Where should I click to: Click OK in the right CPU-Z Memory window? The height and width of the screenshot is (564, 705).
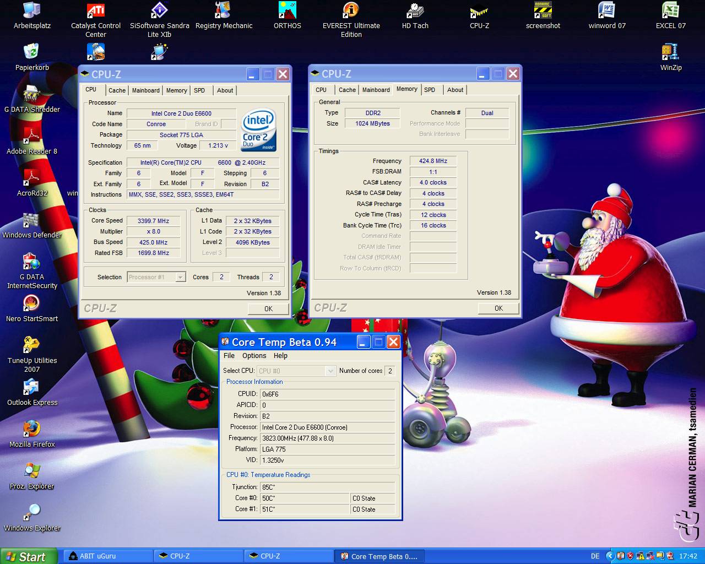point(498,308)
